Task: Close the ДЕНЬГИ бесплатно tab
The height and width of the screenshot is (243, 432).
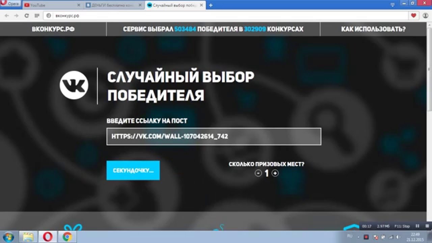Action: pos(139,5)
